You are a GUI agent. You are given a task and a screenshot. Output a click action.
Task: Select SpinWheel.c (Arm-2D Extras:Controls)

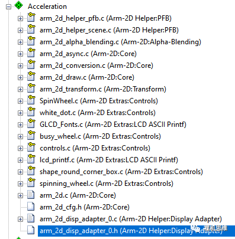pyautogui.click(x=99, y=101)
